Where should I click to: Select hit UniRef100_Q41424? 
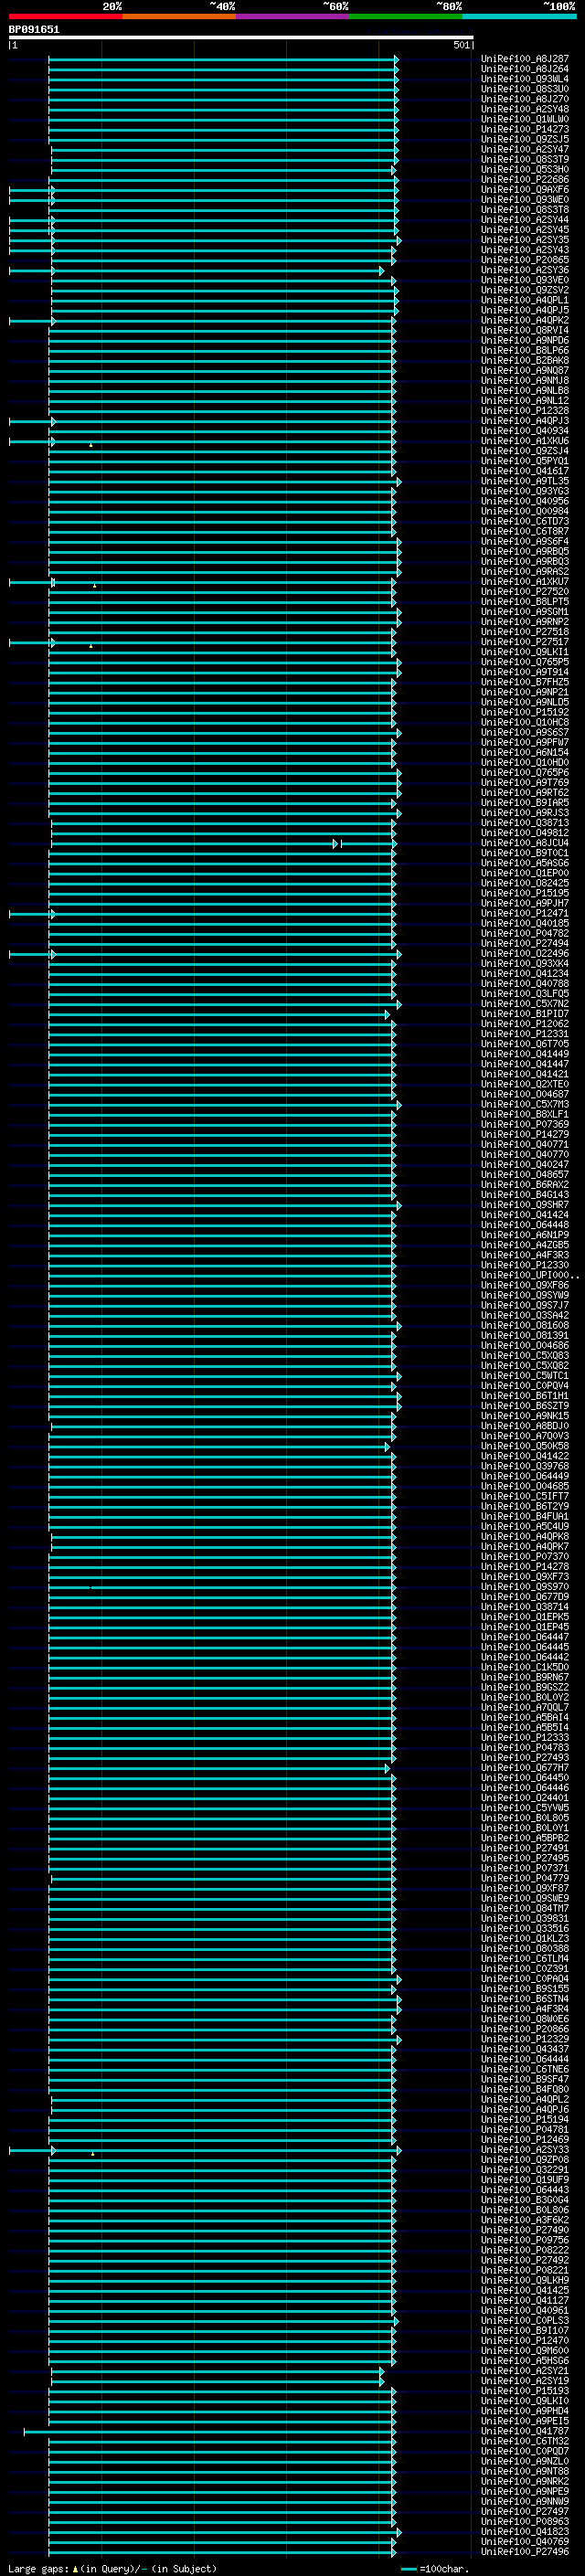(525, 1215)
